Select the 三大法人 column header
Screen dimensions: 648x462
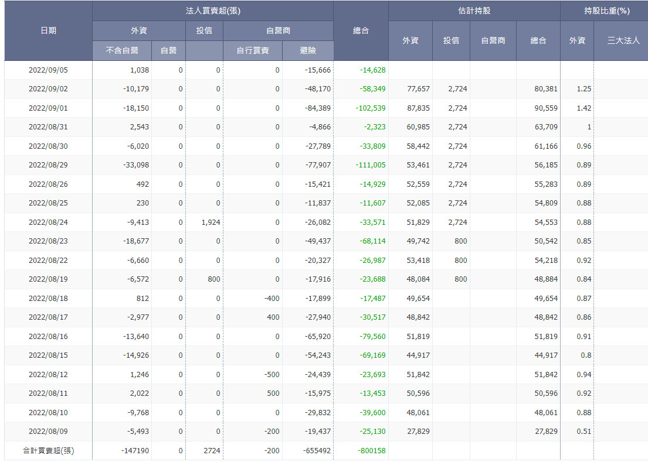(x=623, y=40)
